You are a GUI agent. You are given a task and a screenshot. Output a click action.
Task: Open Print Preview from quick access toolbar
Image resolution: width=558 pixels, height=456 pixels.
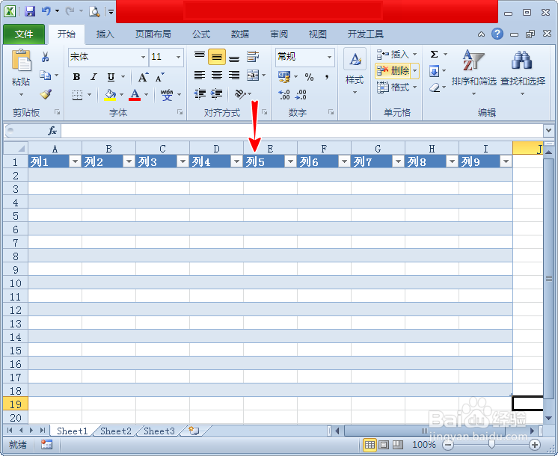(x=94, y=12)
